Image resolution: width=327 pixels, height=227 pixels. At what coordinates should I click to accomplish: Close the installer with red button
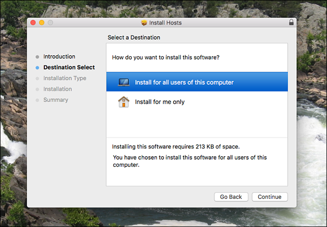click(33, 23)
